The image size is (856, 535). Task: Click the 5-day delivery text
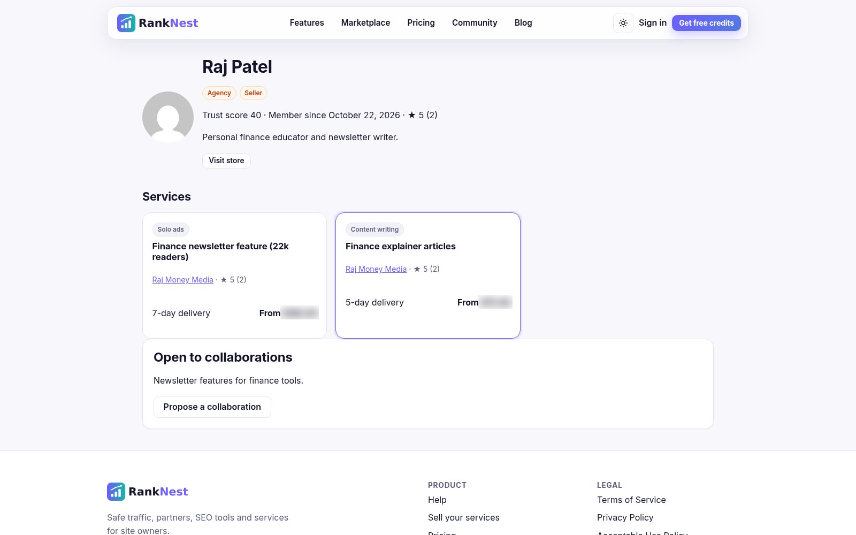click(x=374, y=302)
